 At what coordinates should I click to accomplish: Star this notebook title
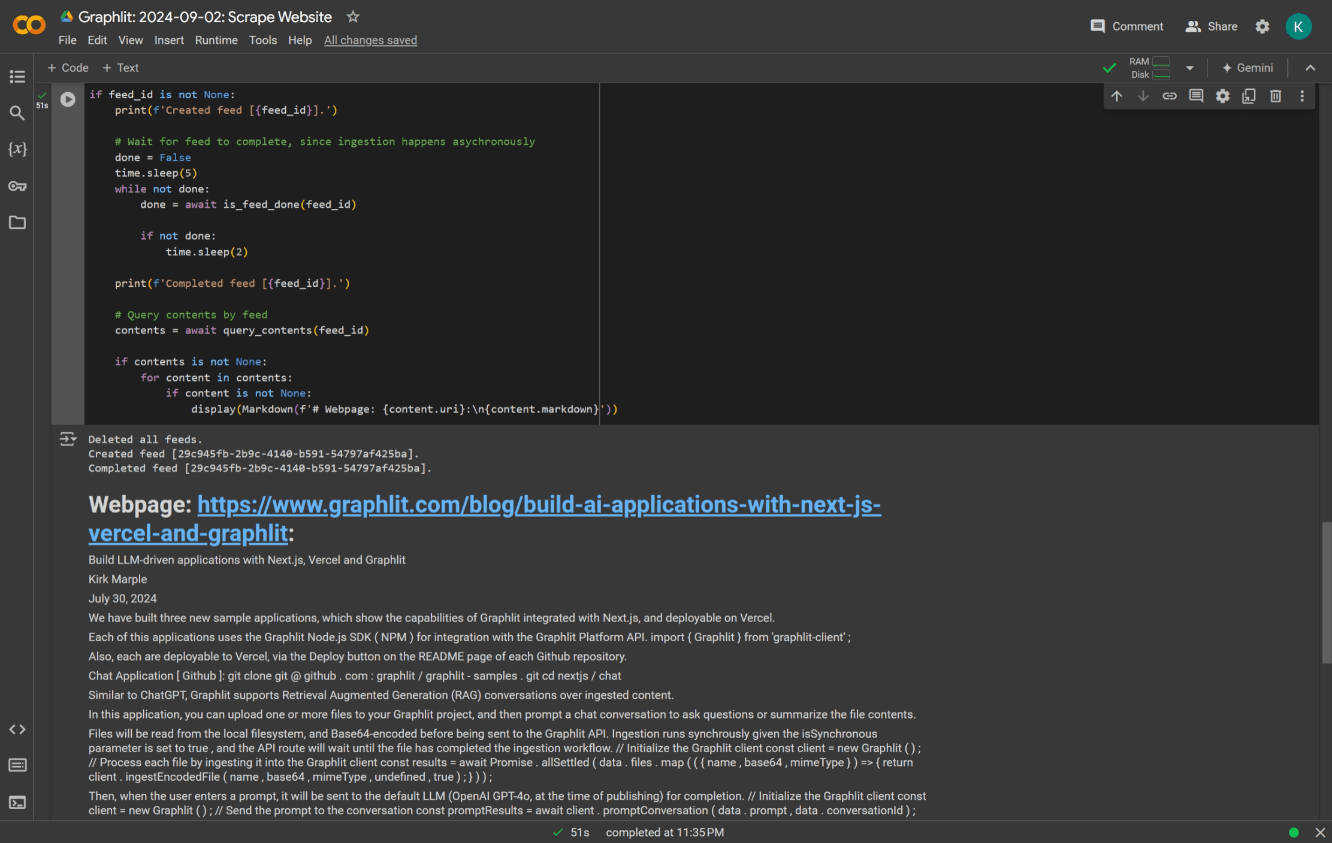(353, 17)
